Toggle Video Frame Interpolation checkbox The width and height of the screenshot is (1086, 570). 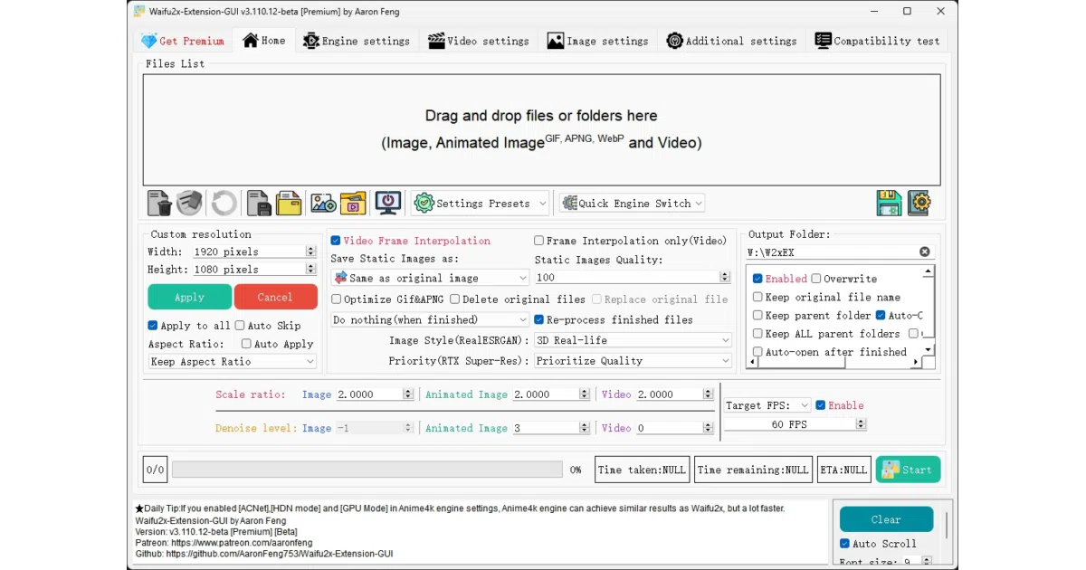(x=336, y=241)
